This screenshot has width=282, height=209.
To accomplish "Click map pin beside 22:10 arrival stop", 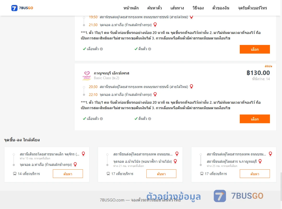I will pyautogui.click(x=155, y=94).
